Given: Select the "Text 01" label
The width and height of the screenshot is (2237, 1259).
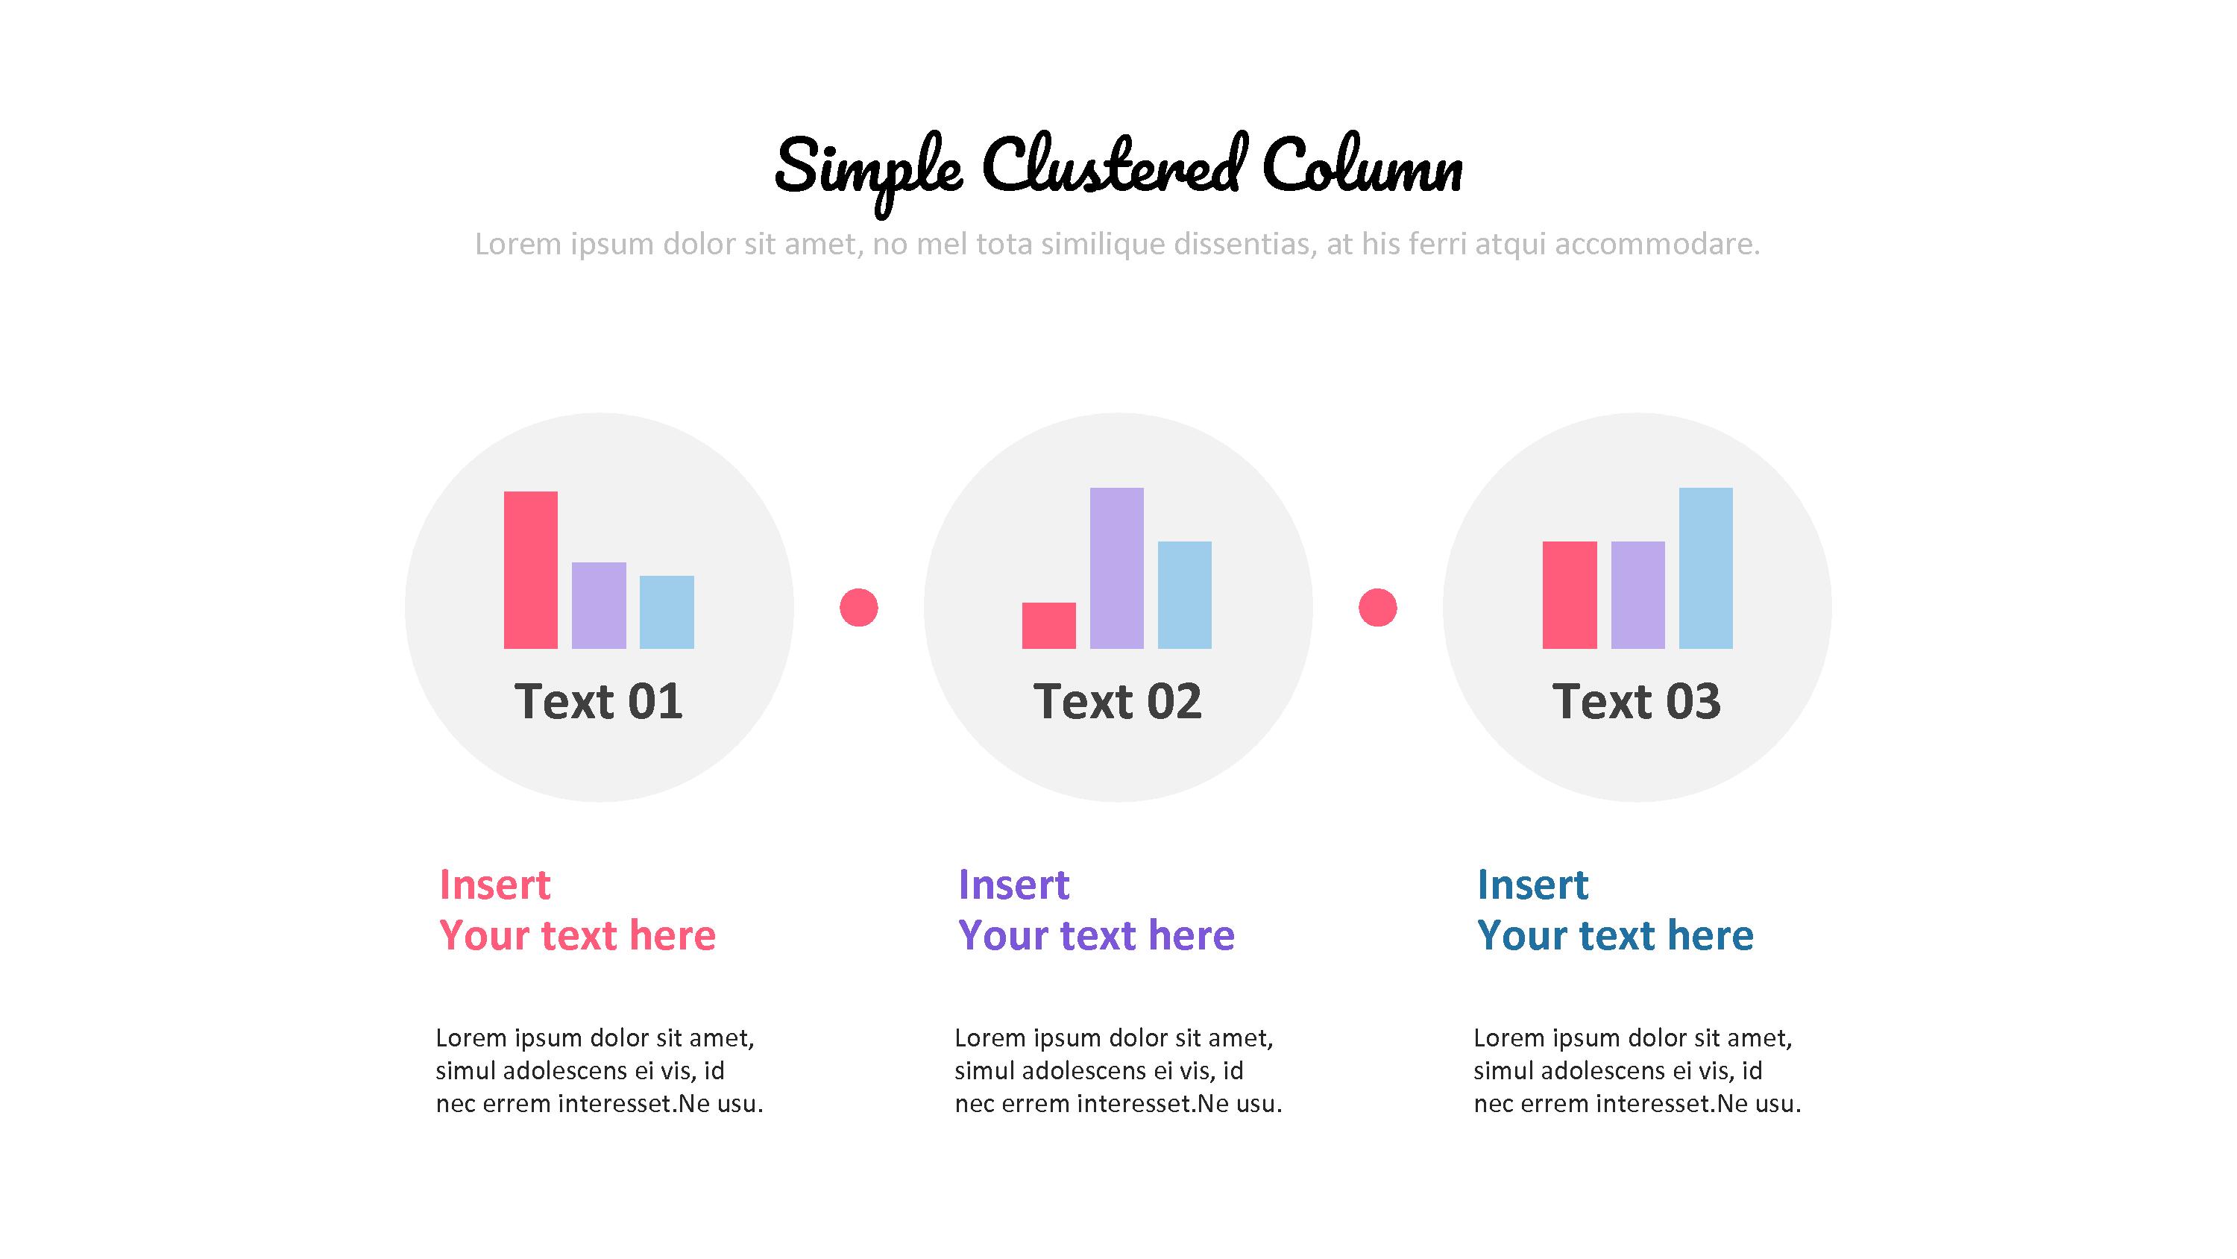Looking at the screenshot, I should [x=598, y=701].
